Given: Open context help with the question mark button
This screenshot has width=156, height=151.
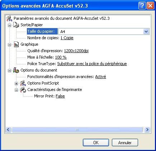Looking at the screenshot, I should coord(142,6).
